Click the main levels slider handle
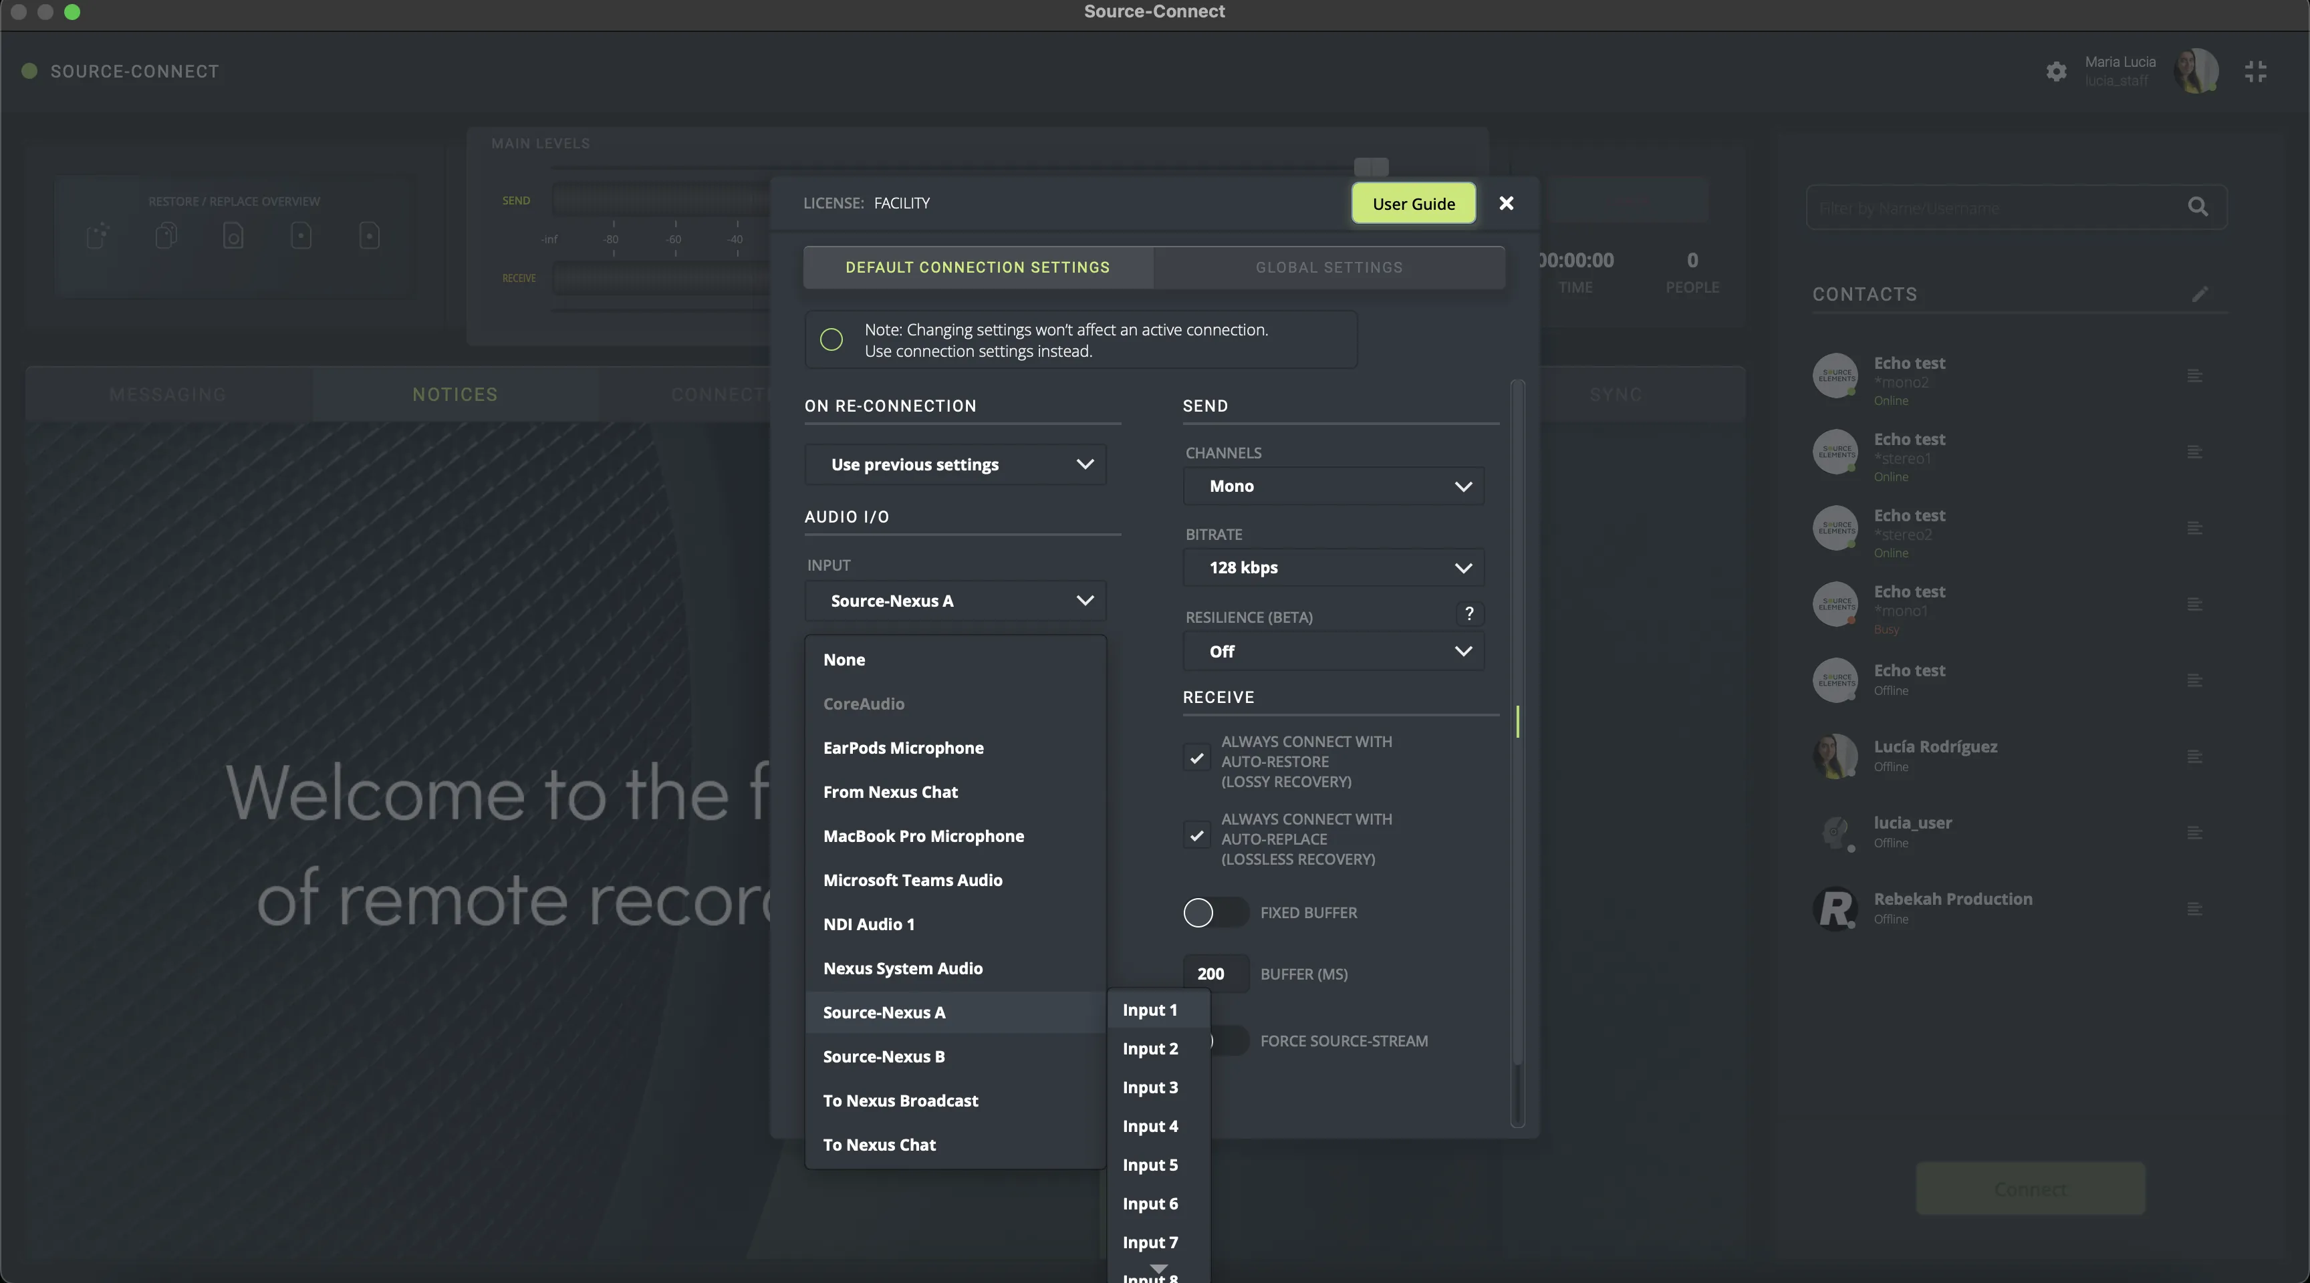Viewport: 2310px width, 1283px height. (1371, 167)
